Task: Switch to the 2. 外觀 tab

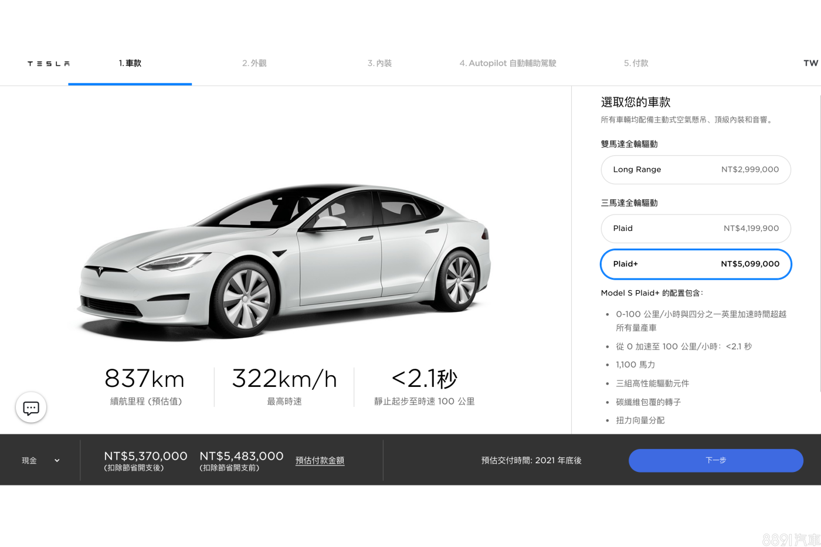Action: tap(255, 63)
